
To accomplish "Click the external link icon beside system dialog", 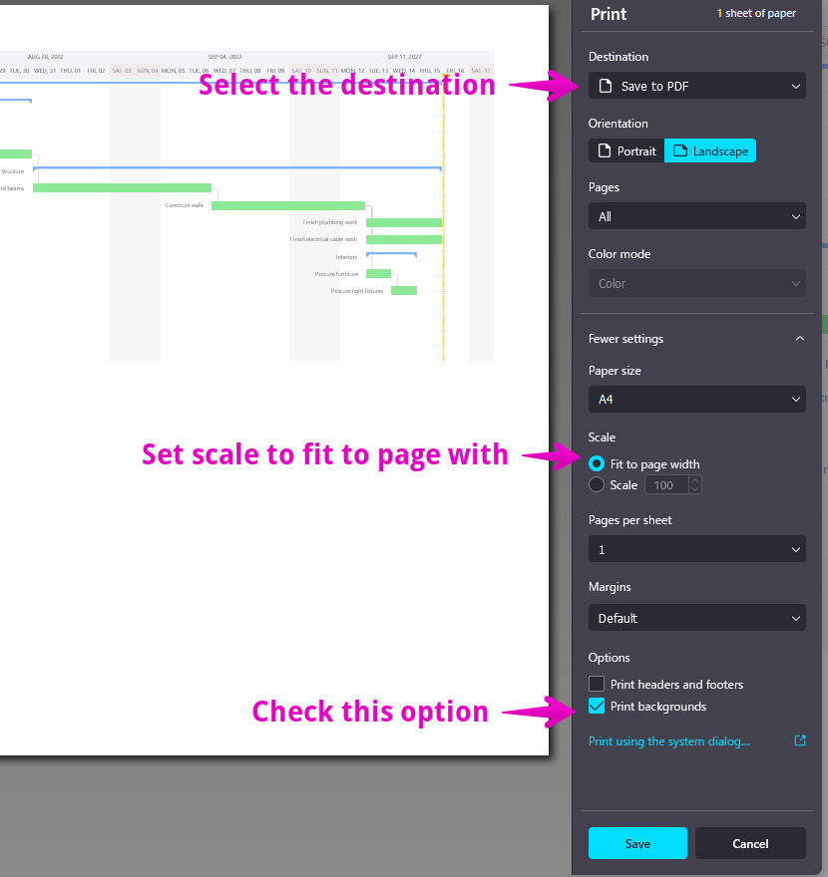I will [x=799, y=741].
